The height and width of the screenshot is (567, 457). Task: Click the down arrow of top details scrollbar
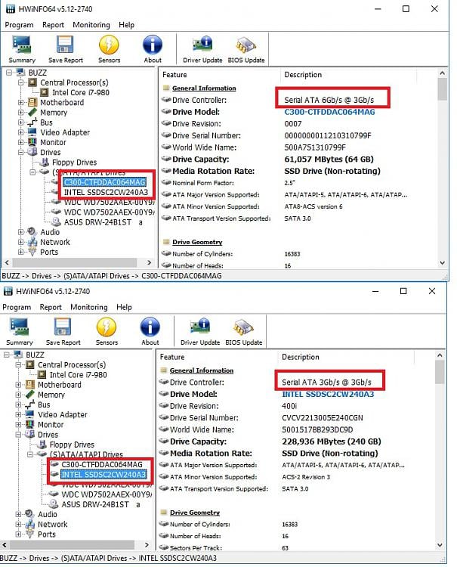(442, 263)
